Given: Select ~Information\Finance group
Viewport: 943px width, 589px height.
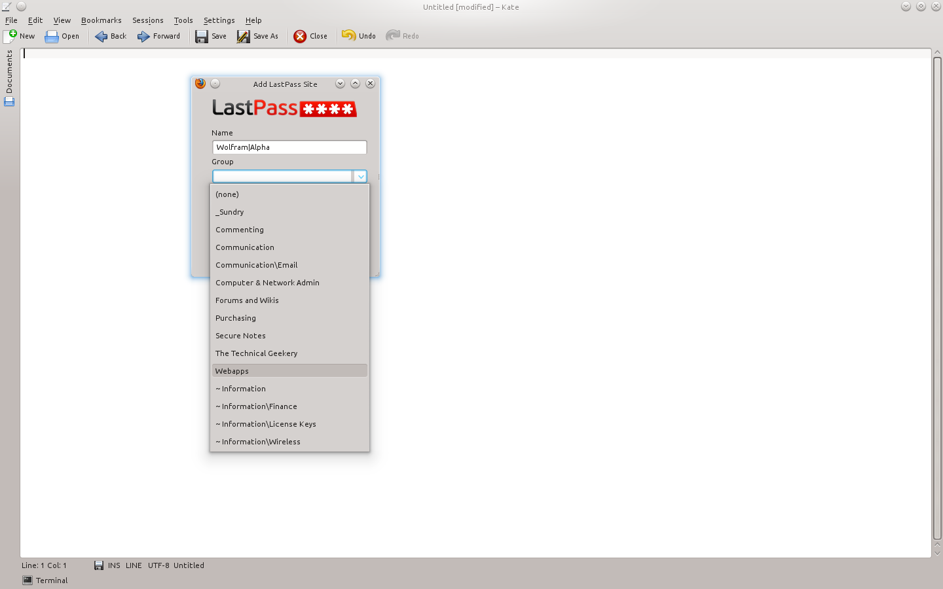Looking at the screenshot, I should (x=289, y=406).
